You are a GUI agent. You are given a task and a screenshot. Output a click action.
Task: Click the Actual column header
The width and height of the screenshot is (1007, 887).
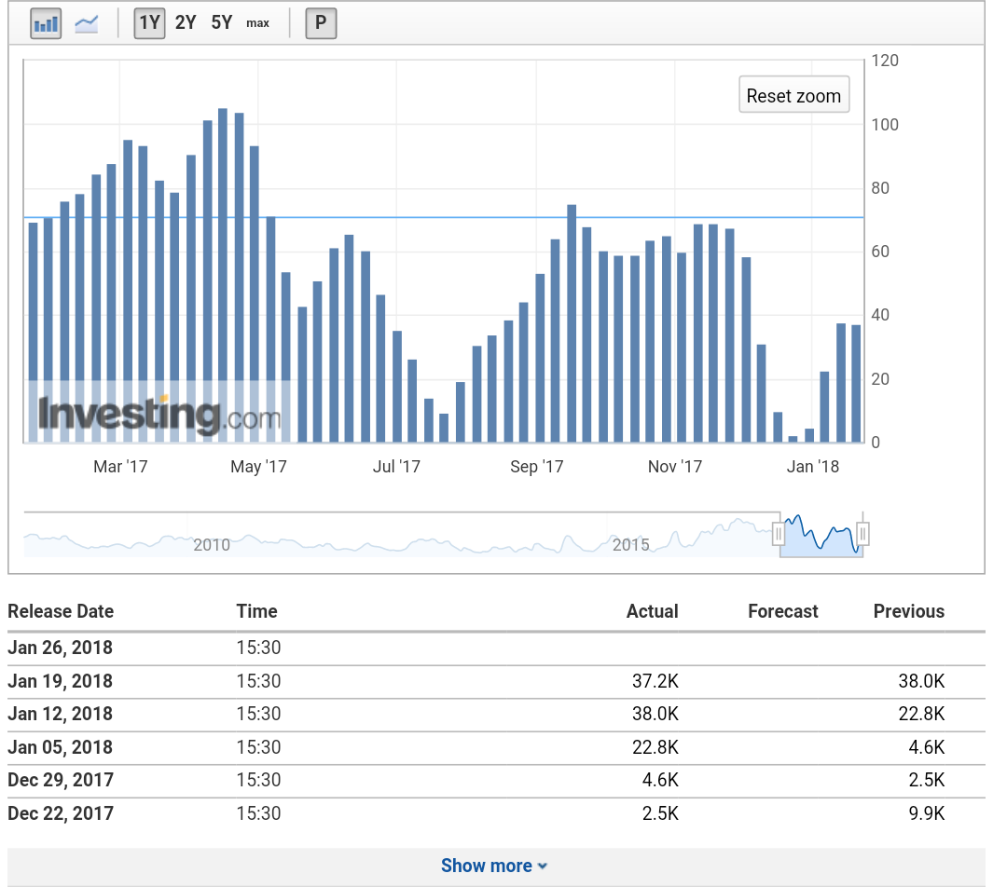point(652,611)
